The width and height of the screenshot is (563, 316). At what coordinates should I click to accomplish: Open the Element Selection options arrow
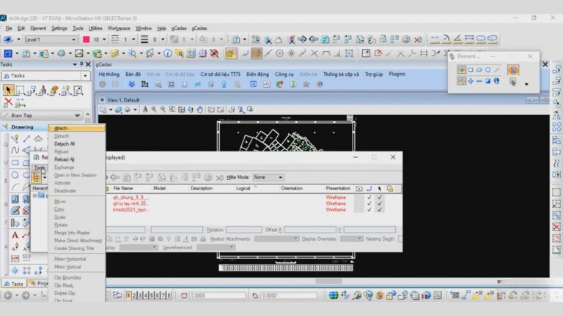click(x=526, y=84)
